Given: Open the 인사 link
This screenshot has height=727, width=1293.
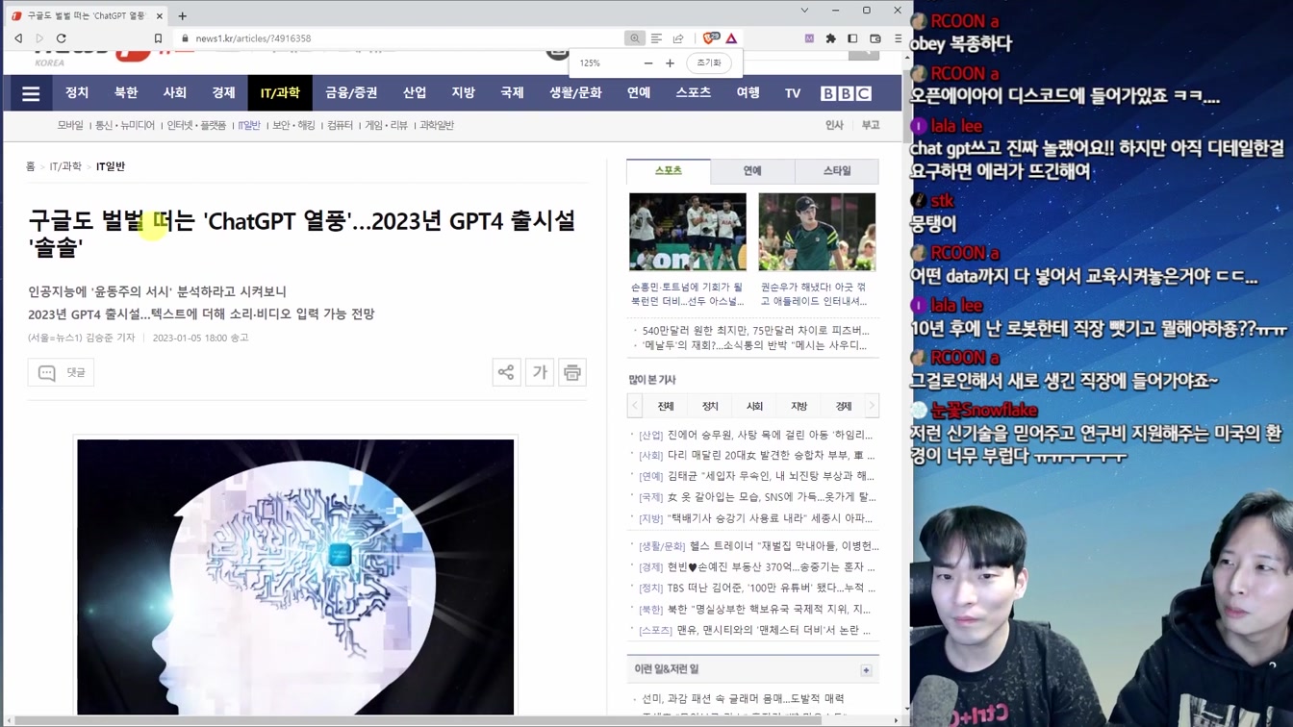Looking at the screenshot, I should 834,126.
